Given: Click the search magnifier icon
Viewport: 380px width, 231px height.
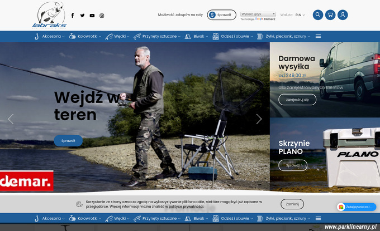Looking at the screenshot, I should click(318, 14).
